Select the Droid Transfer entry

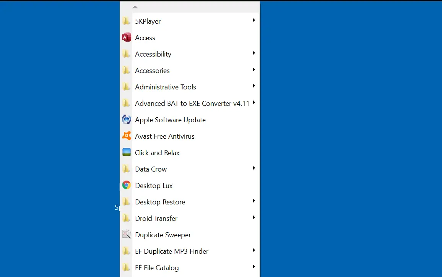tap(190, 218)
